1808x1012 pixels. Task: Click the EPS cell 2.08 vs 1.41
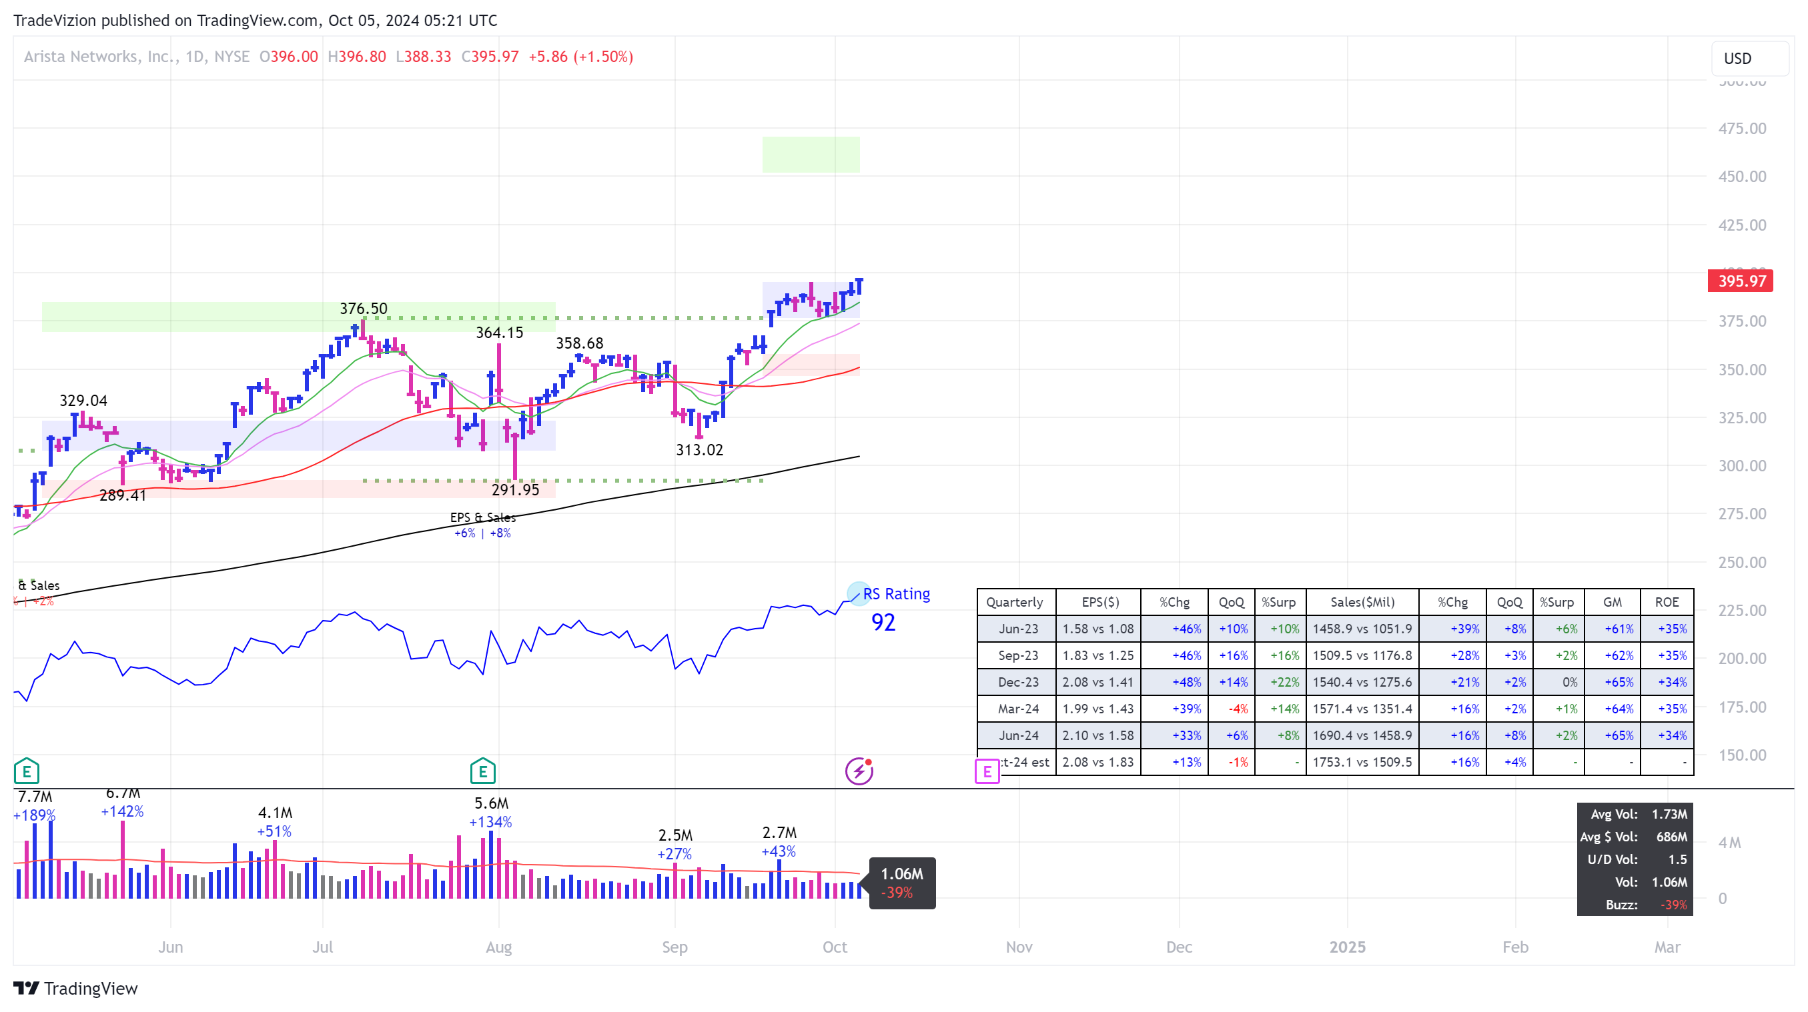click(1097, 683)
